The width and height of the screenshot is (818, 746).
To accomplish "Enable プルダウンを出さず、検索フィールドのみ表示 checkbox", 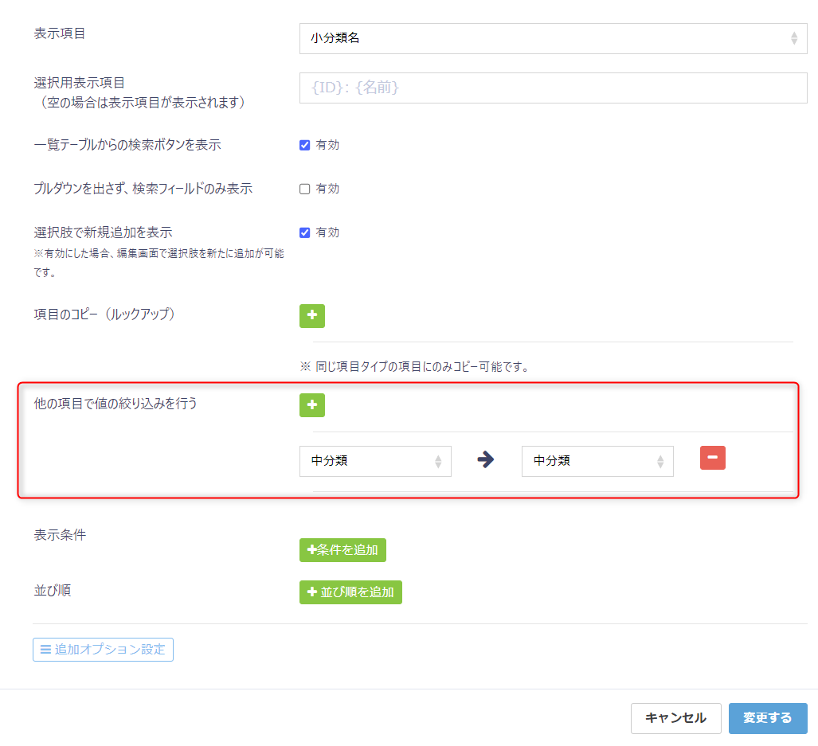I will point(304,189).
